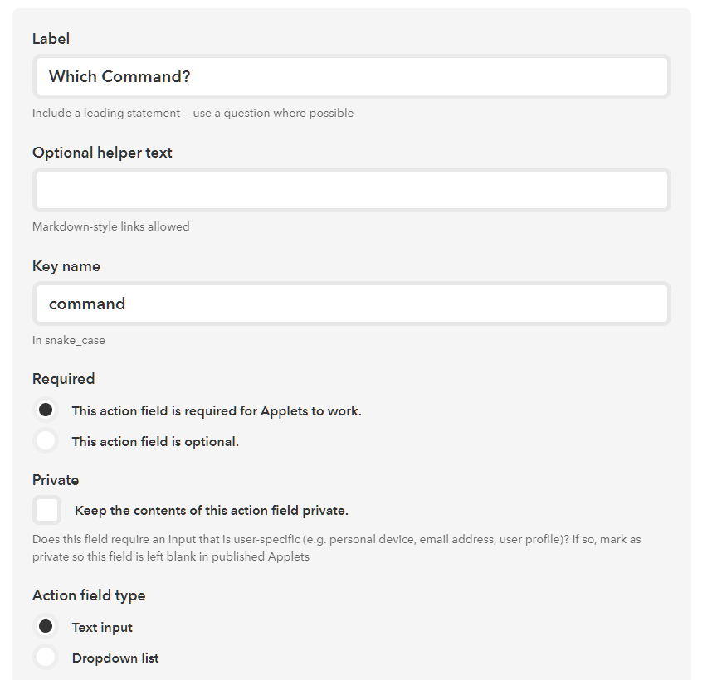
Task: Click the 'Keep the contents of this action field private' text
Action: (x=211, y=511)
